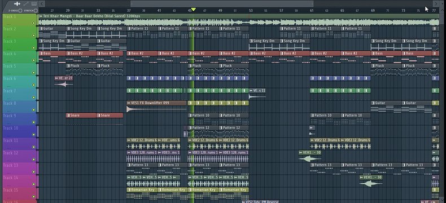Toggle the Track 10 mute LED
The image size is (446, 203).
pyautogui.click(x=33, y=135)
